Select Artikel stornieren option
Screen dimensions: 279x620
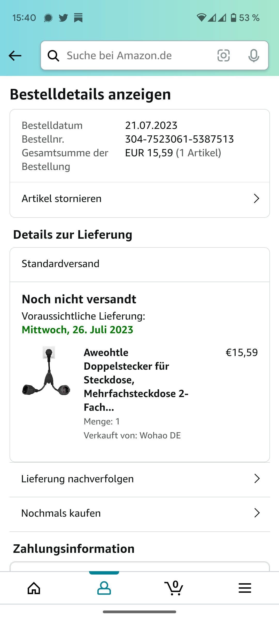point(61,198)
